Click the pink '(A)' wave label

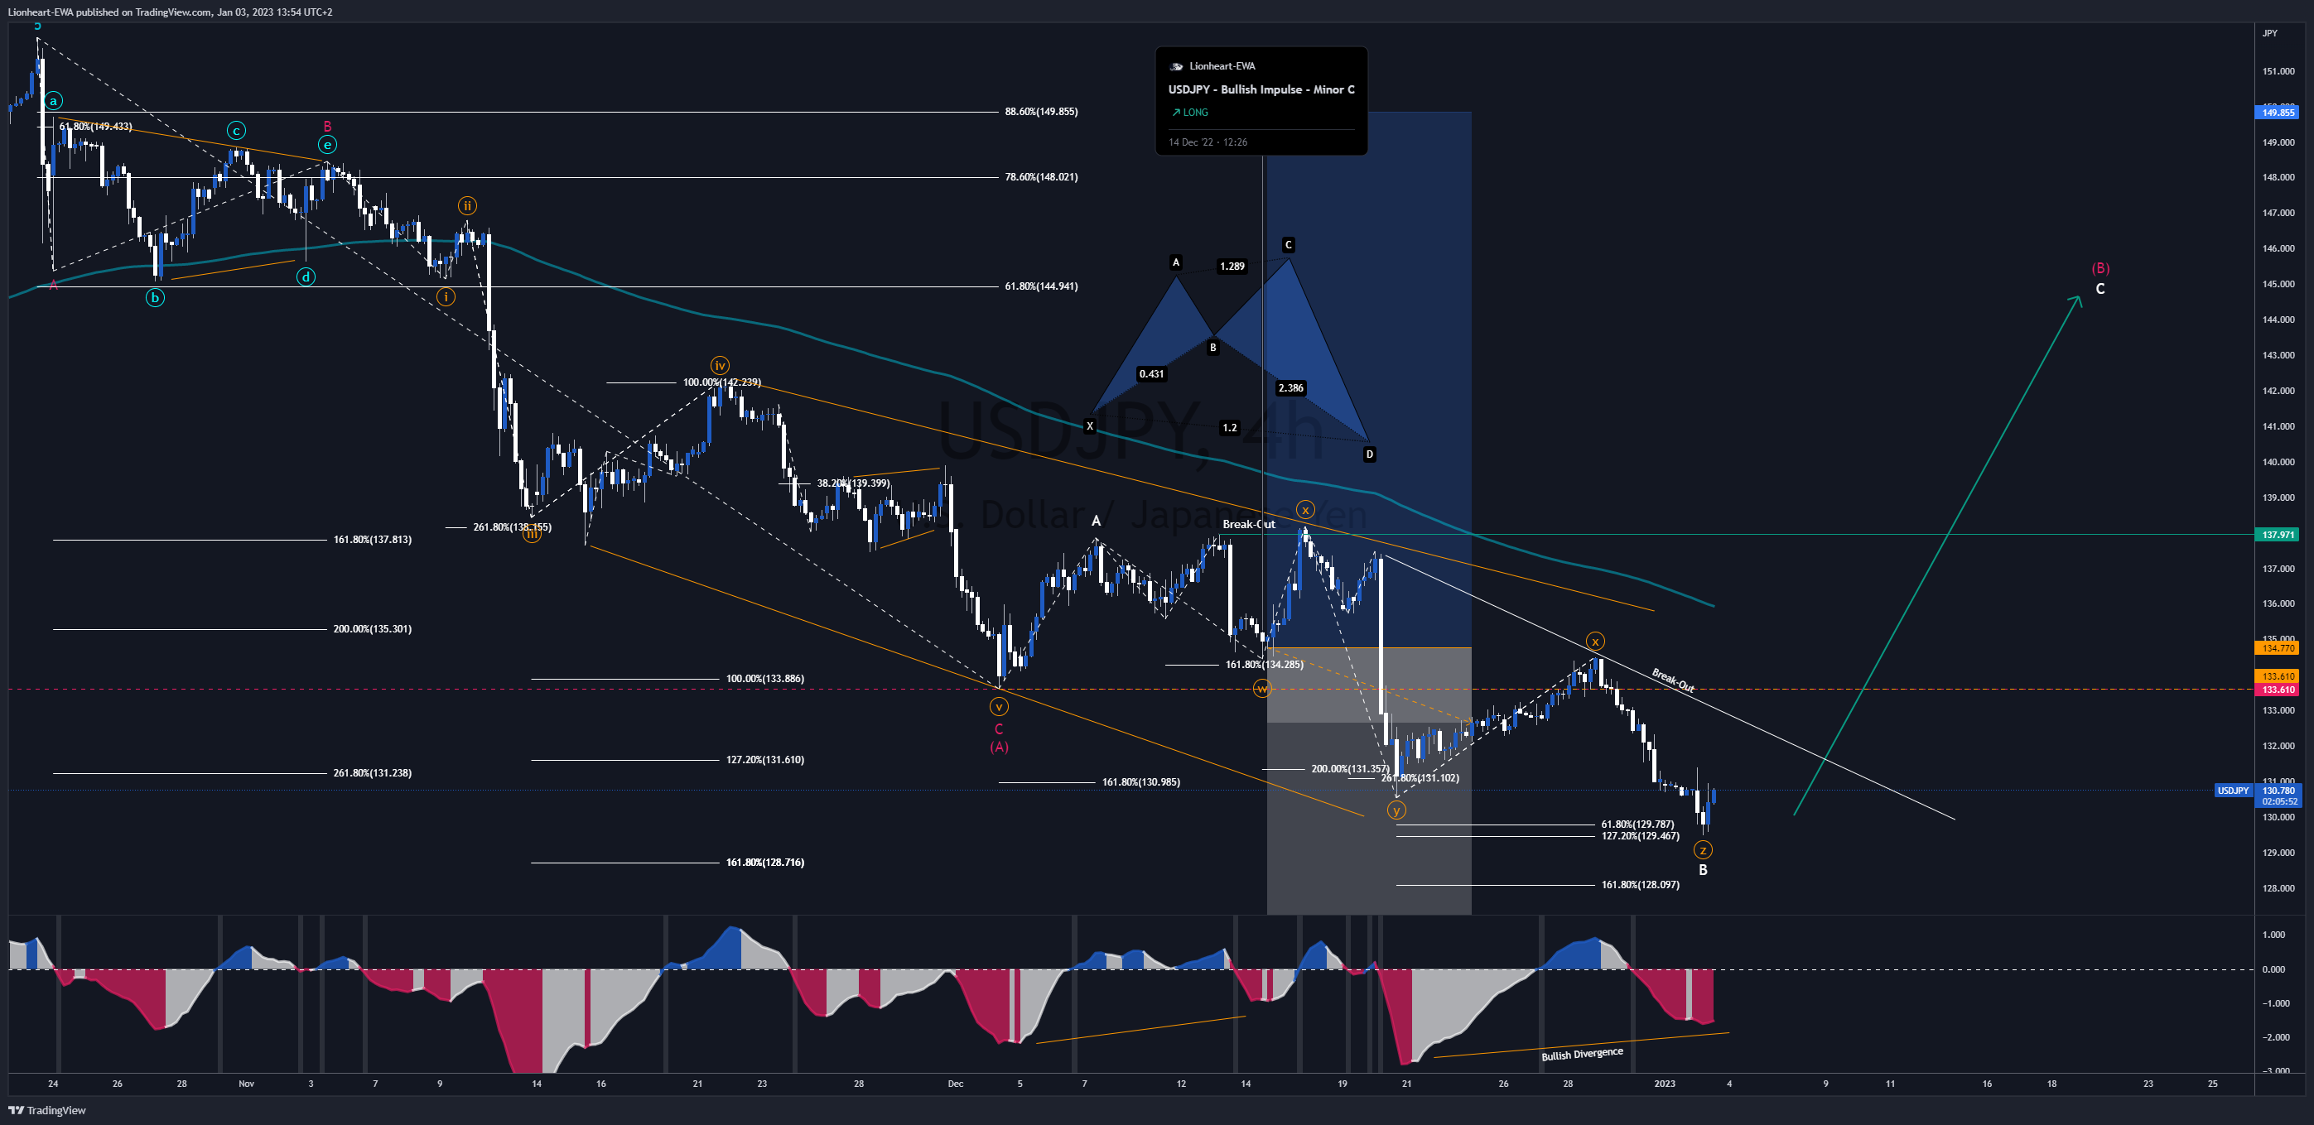999,747
